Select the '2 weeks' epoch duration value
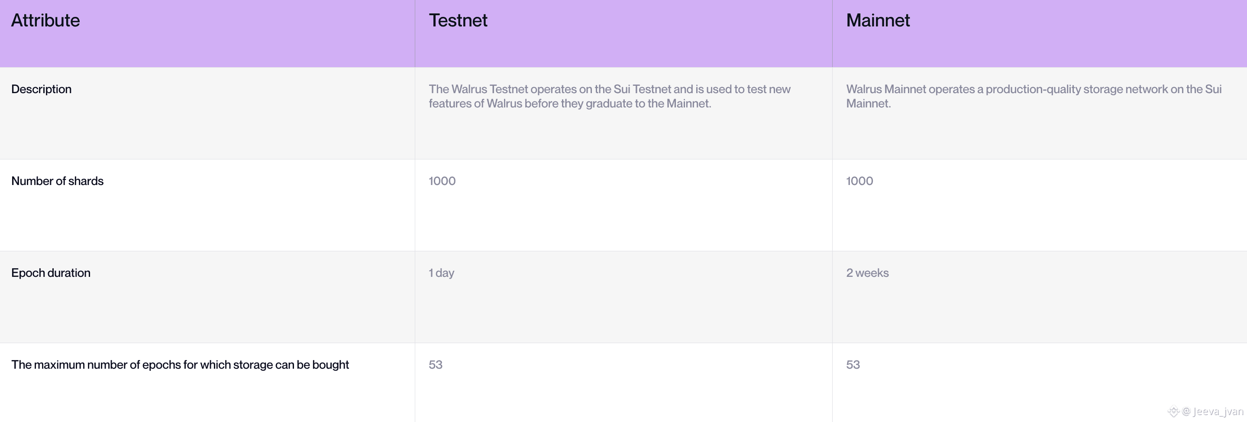The height and width of the screenshot is (422, 1247). click(867, 273)
